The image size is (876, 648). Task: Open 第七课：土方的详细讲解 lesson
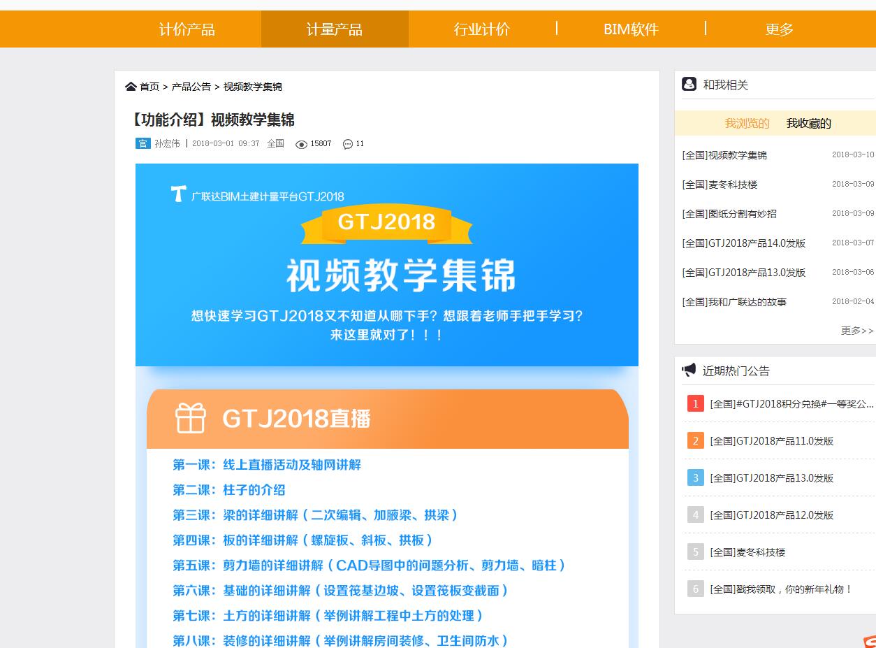[328, 616]
